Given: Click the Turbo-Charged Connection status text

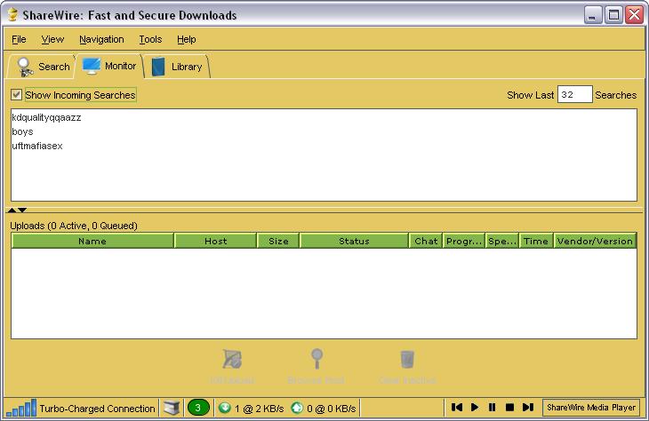Looking at the screenshot, I should 97,409.
